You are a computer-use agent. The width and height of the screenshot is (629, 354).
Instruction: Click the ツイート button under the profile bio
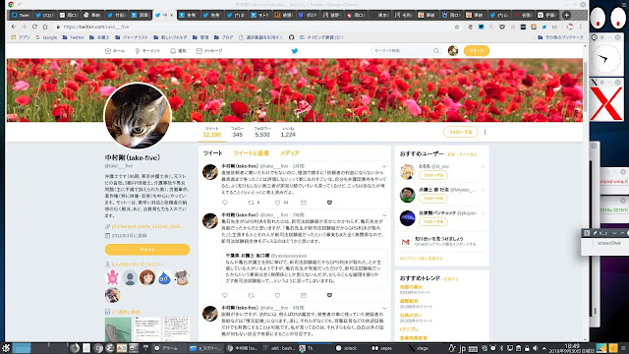coord(147,250)
